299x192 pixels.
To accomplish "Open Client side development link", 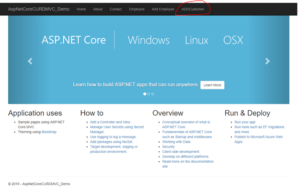I will pyautogui.click(x=181, y=152).
